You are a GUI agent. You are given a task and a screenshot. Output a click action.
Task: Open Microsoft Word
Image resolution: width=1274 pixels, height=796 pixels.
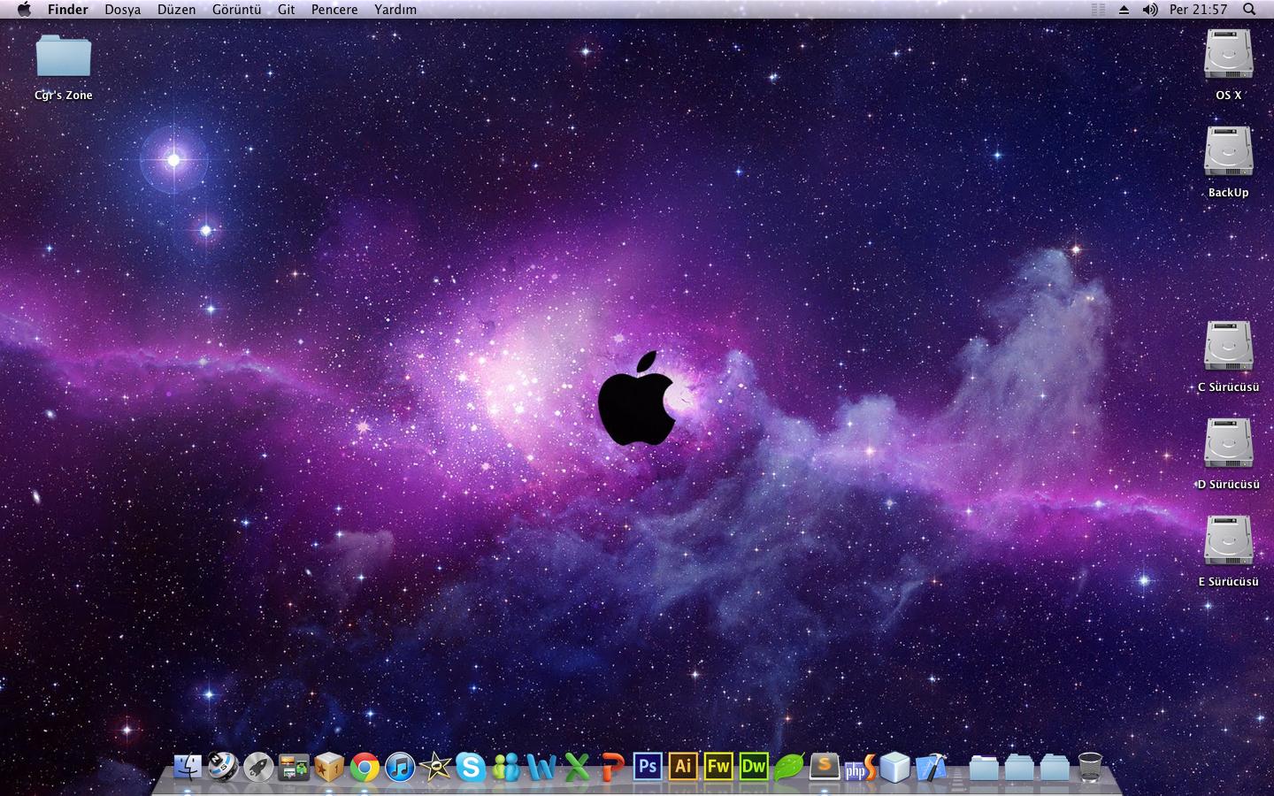coord(541,767)
